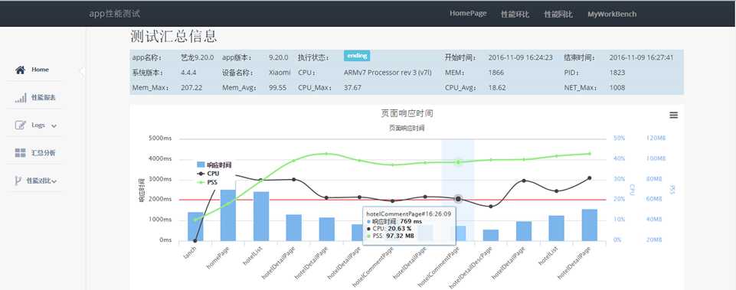The image size is (736, 290).
Task: Click the last hotelDetailPage response bar
Action: (590, 225)
